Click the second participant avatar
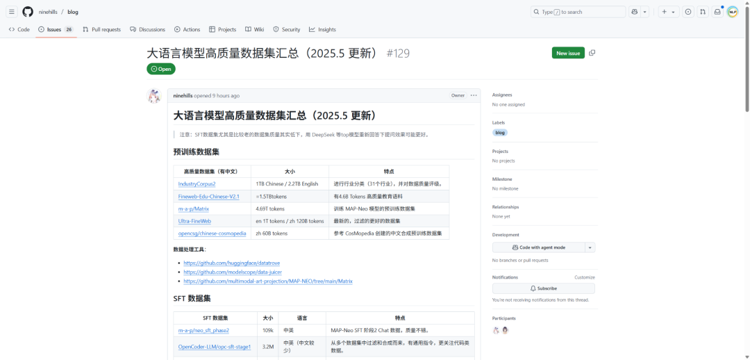The height and width of the screenshot is (360, 750). click(x=505, y=330)
